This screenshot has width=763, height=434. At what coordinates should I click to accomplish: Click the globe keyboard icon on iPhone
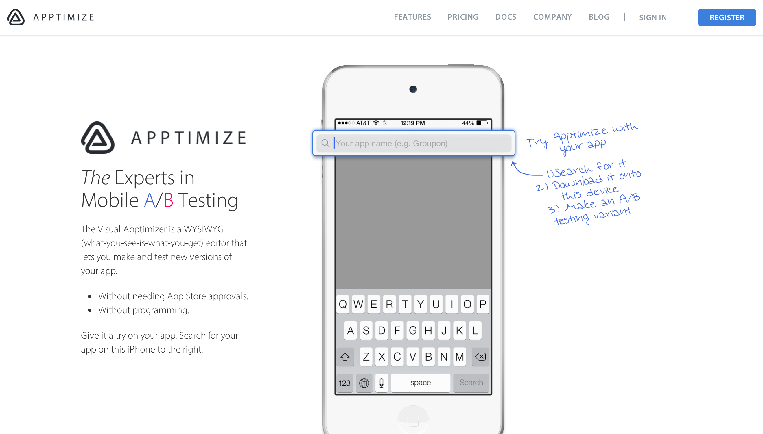[365, 382]
